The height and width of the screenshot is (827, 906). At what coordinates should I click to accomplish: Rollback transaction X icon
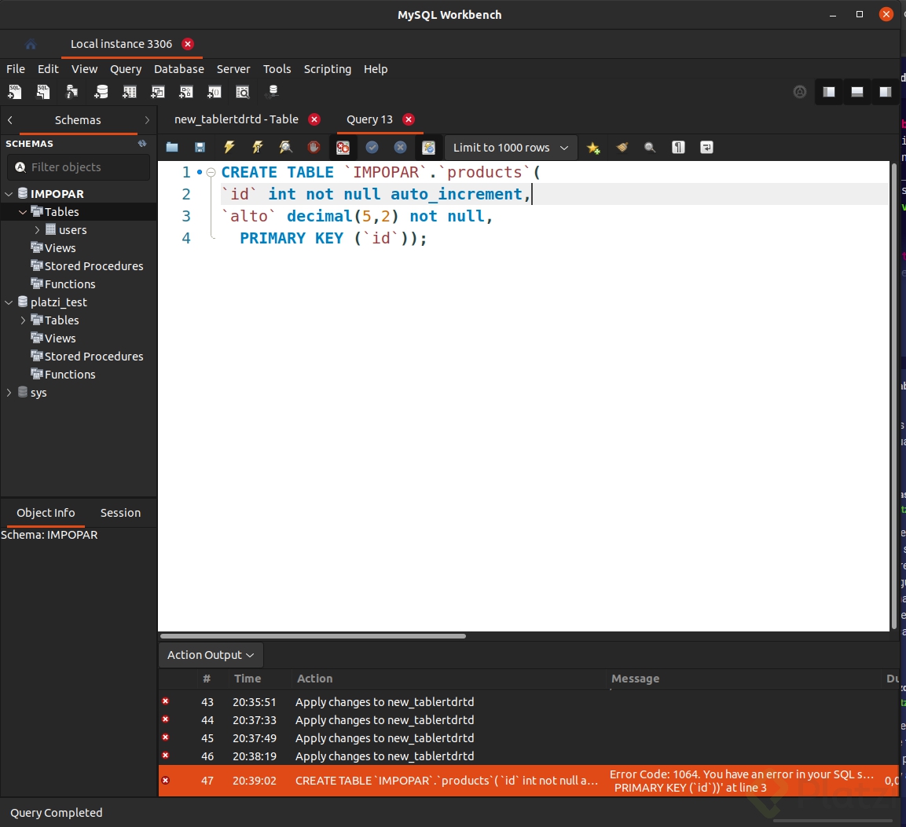tap(401, 148)
